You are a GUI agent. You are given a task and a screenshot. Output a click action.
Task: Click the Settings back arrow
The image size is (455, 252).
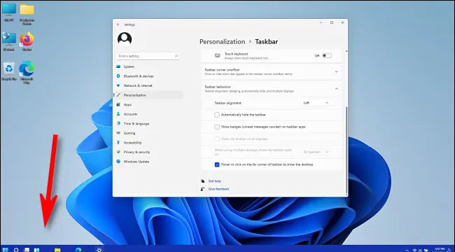pyautogui.click(x=118, y=24)
